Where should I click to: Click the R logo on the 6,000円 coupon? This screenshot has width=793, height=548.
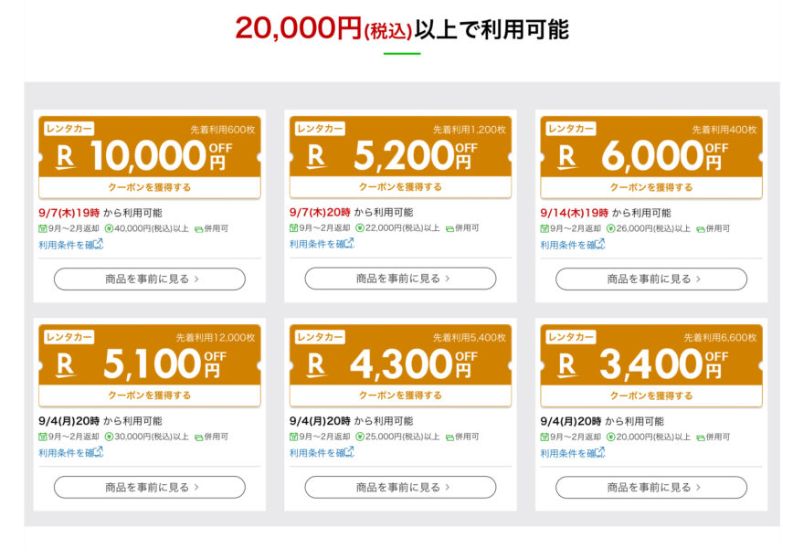(x=567, y=157)
